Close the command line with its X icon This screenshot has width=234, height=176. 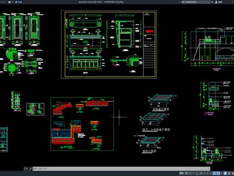(26, 169)
